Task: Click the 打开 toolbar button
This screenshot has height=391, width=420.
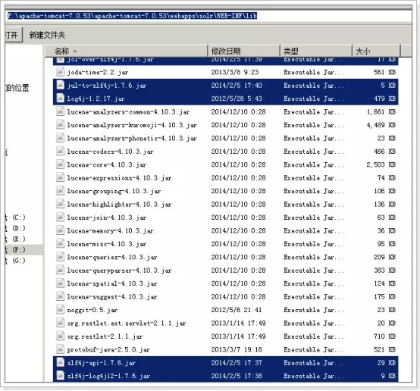Action: (x=13, y=35)
